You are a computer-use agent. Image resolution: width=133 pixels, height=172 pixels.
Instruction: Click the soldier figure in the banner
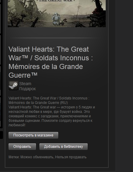click(x=56, y=19)
